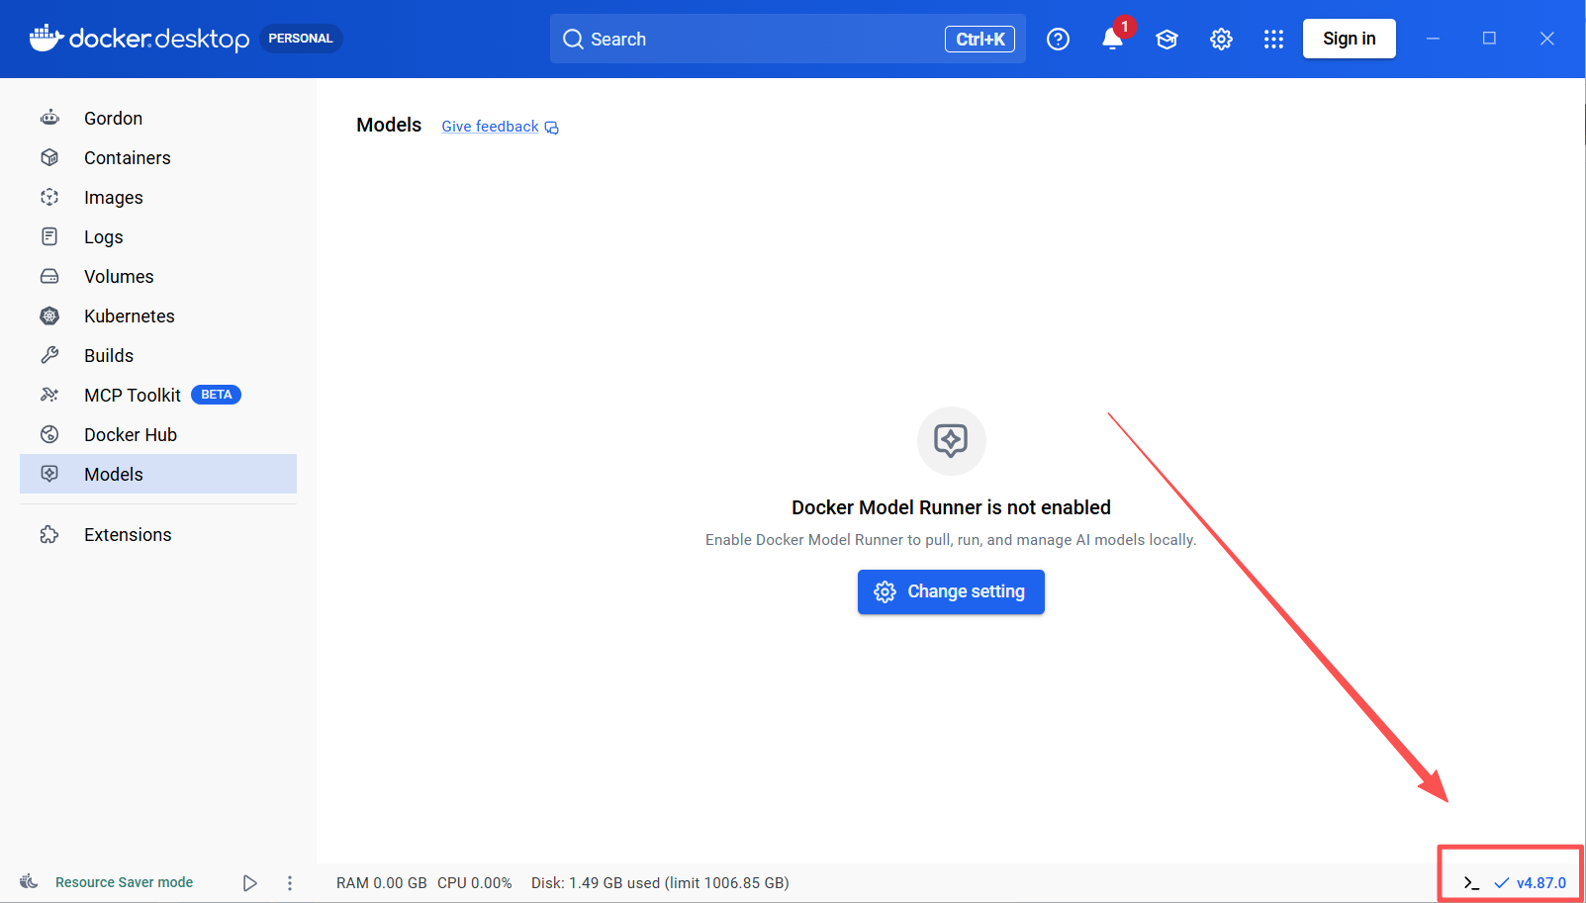This screenshot has width=1586, height=903.
Task: Click the RAM 0.00 GB status text
Action: pos(382,883)
